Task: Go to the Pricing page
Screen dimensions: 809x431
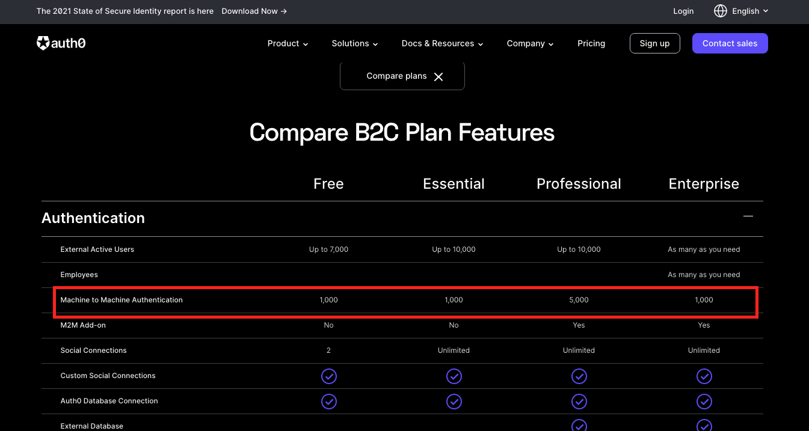Action: (591, 43)
